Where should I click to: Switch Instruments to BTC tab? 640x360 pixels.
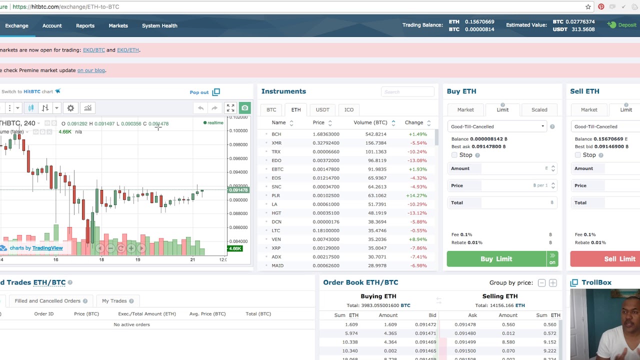[x=271, y=109]
